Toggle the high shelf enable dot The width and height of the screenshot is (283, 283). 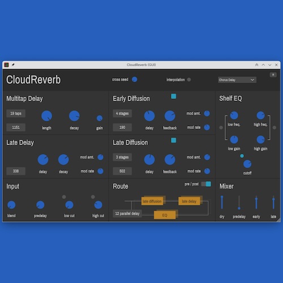click(x=275, y=128)
